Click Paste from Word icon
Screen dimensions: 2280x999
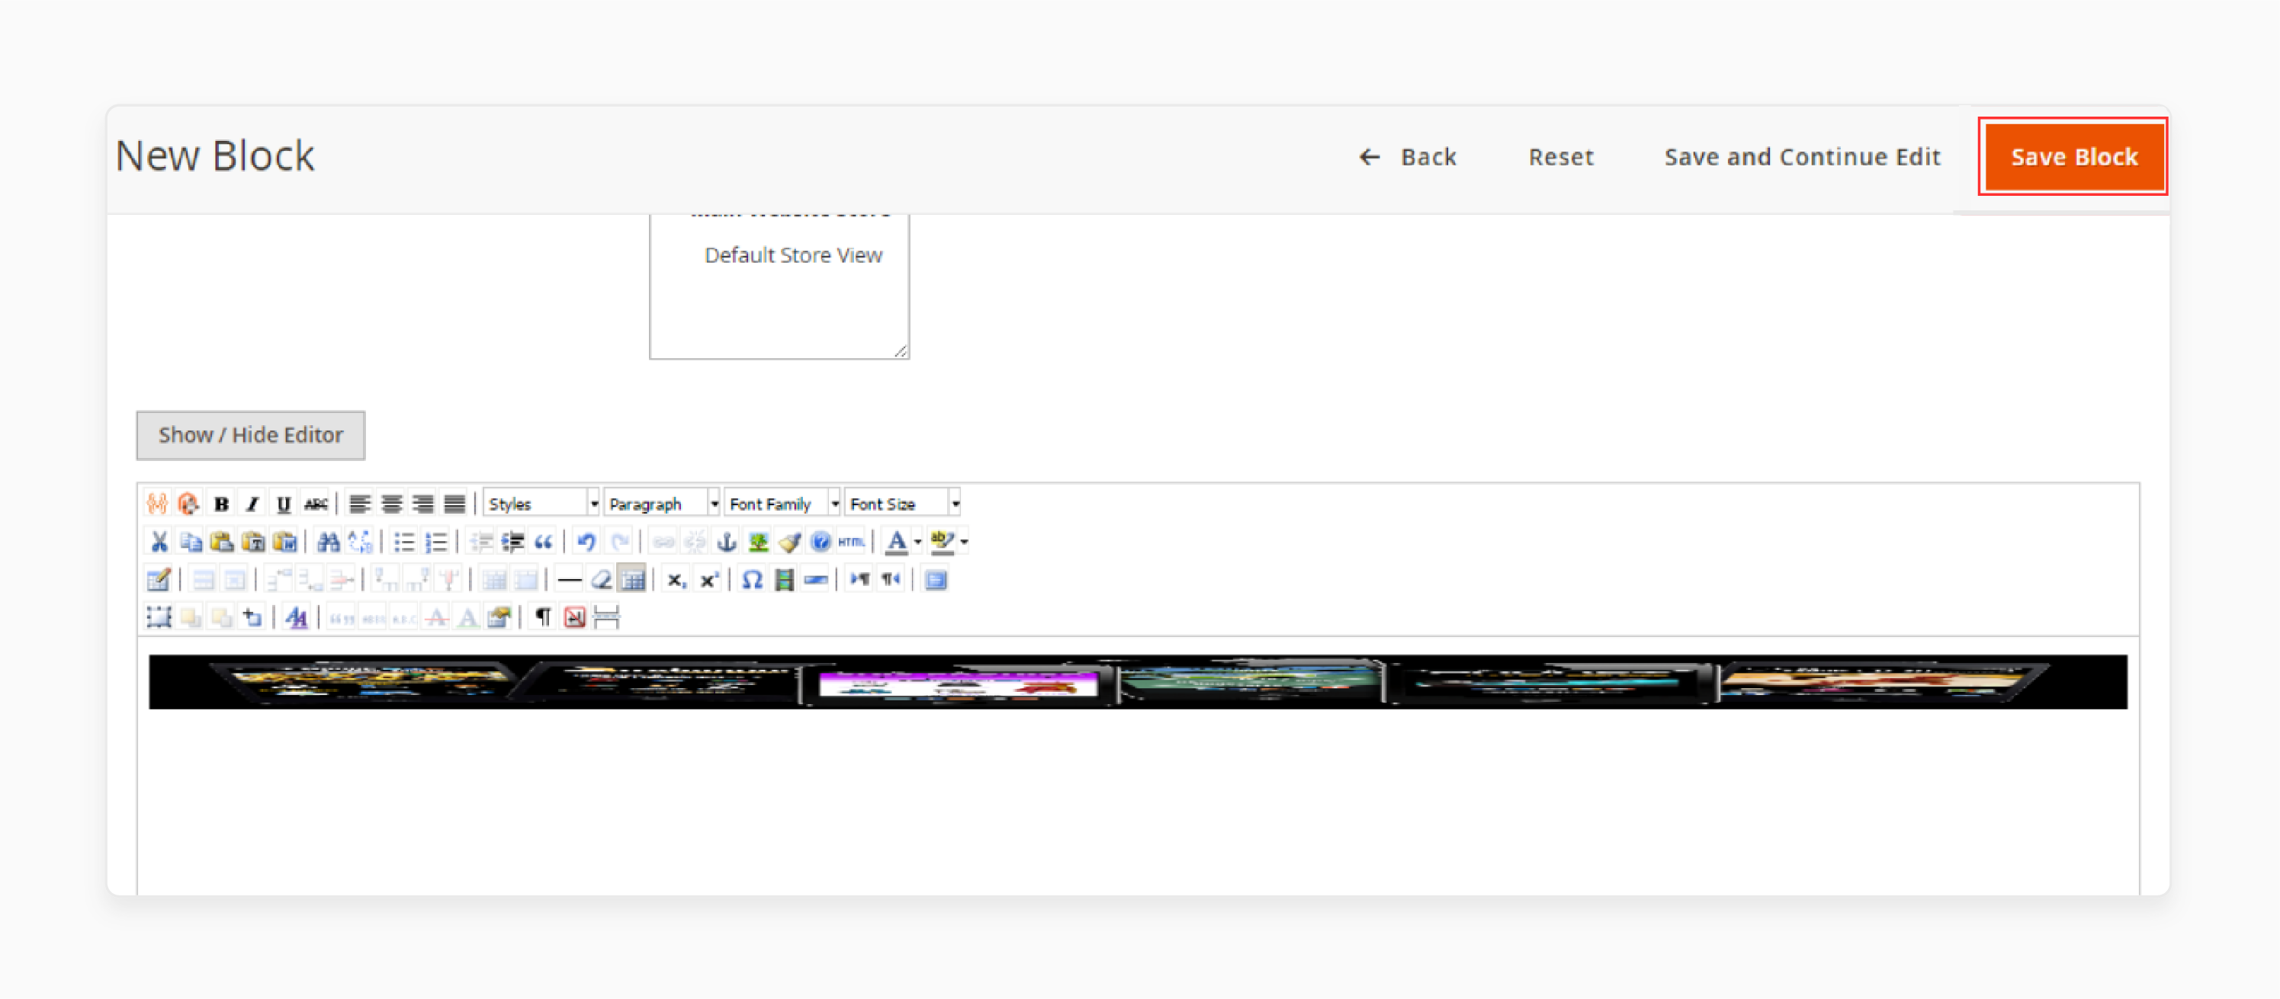tap(284, 540)
